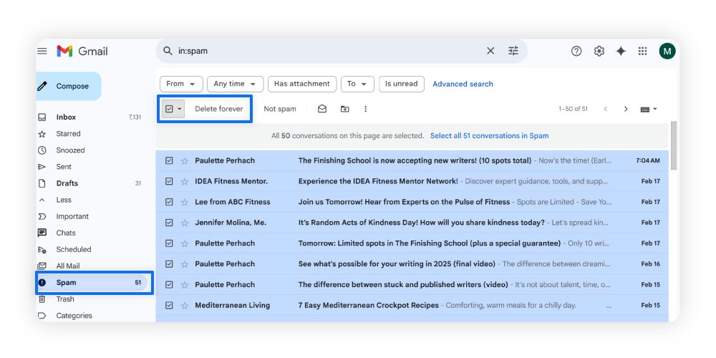Show search options sliders icon
Screen dimensions: 716x358
(513, 51)
